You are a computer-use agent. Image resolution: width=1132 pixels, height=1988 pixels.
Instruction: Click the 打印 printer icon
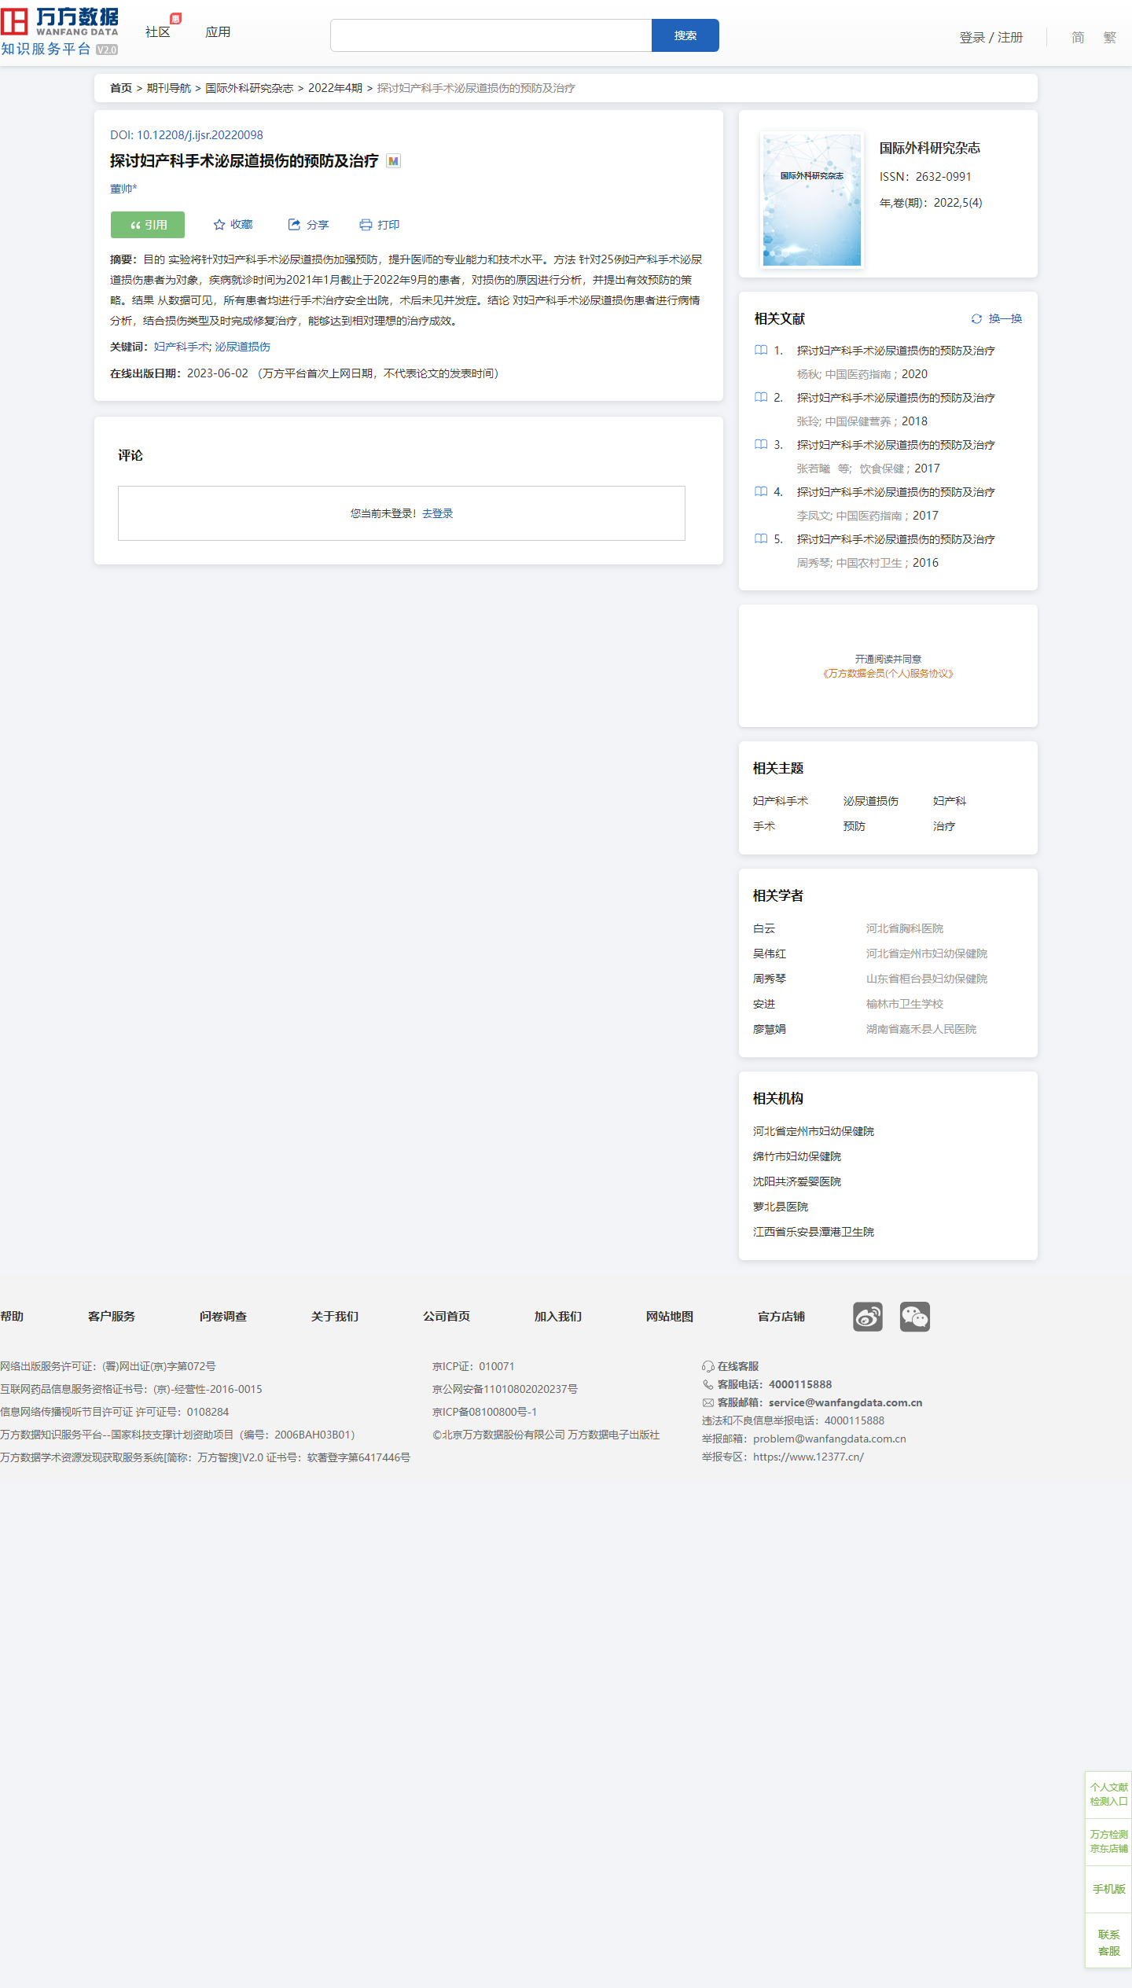pyautogui.click(x=366, y=225)
